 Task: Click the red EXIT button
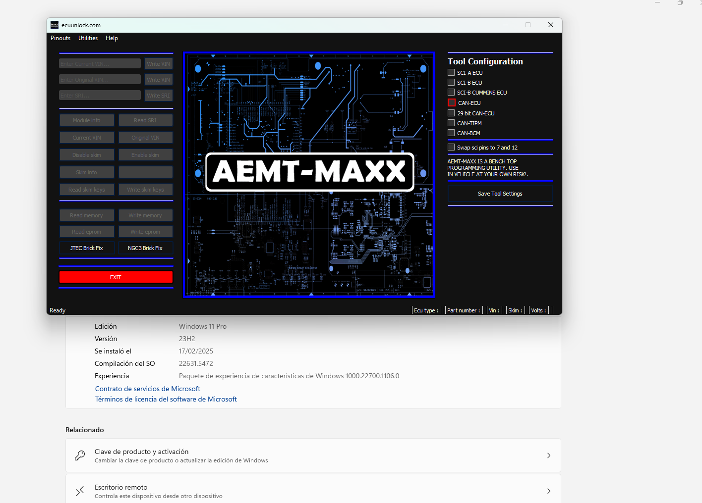(116, 277)
